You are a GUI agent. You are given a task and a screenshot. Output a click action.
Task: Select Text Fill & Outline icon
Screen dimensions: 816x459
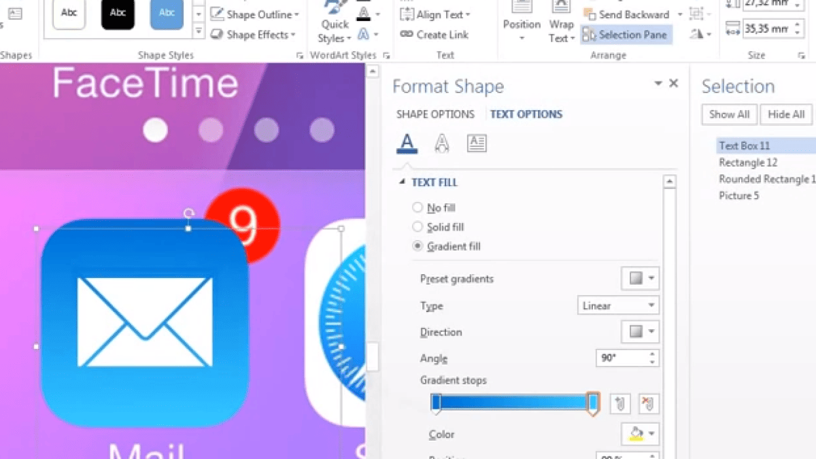tap(407, 143)
